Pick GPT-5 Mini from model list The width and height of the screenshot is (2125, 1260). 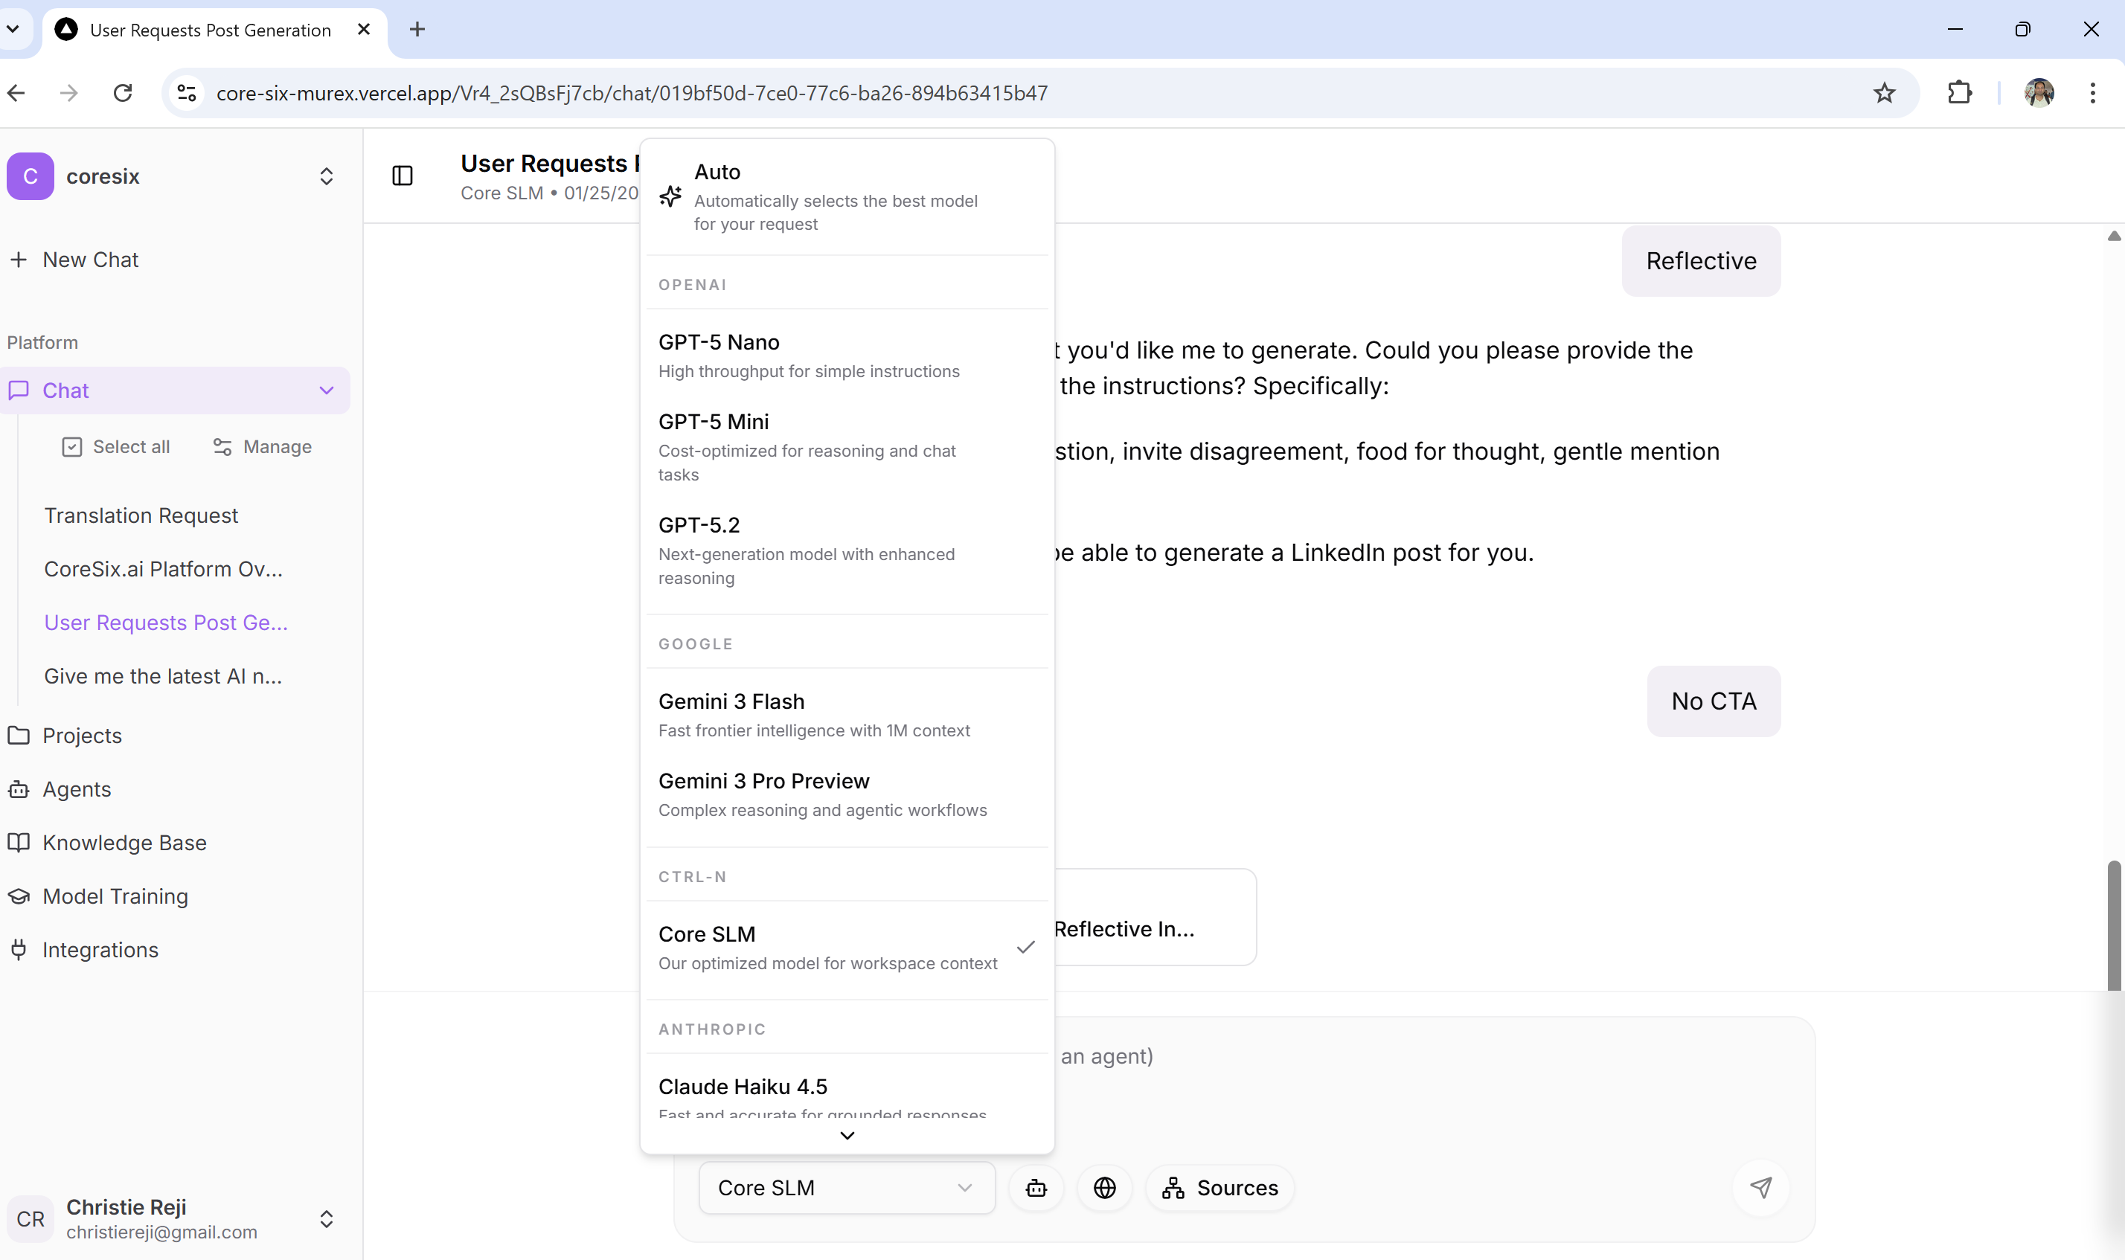807,446
